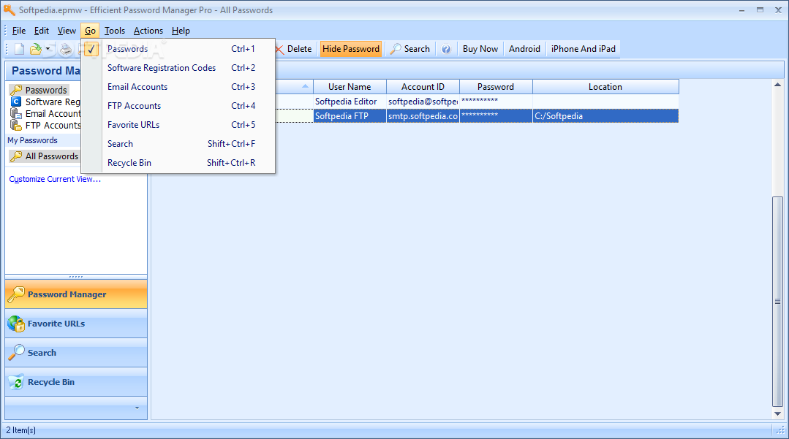Click the Buy Now button
Image resolution: width=789 pixels, height=439 pixels.
pyautogui.click(x=480, y=49)
